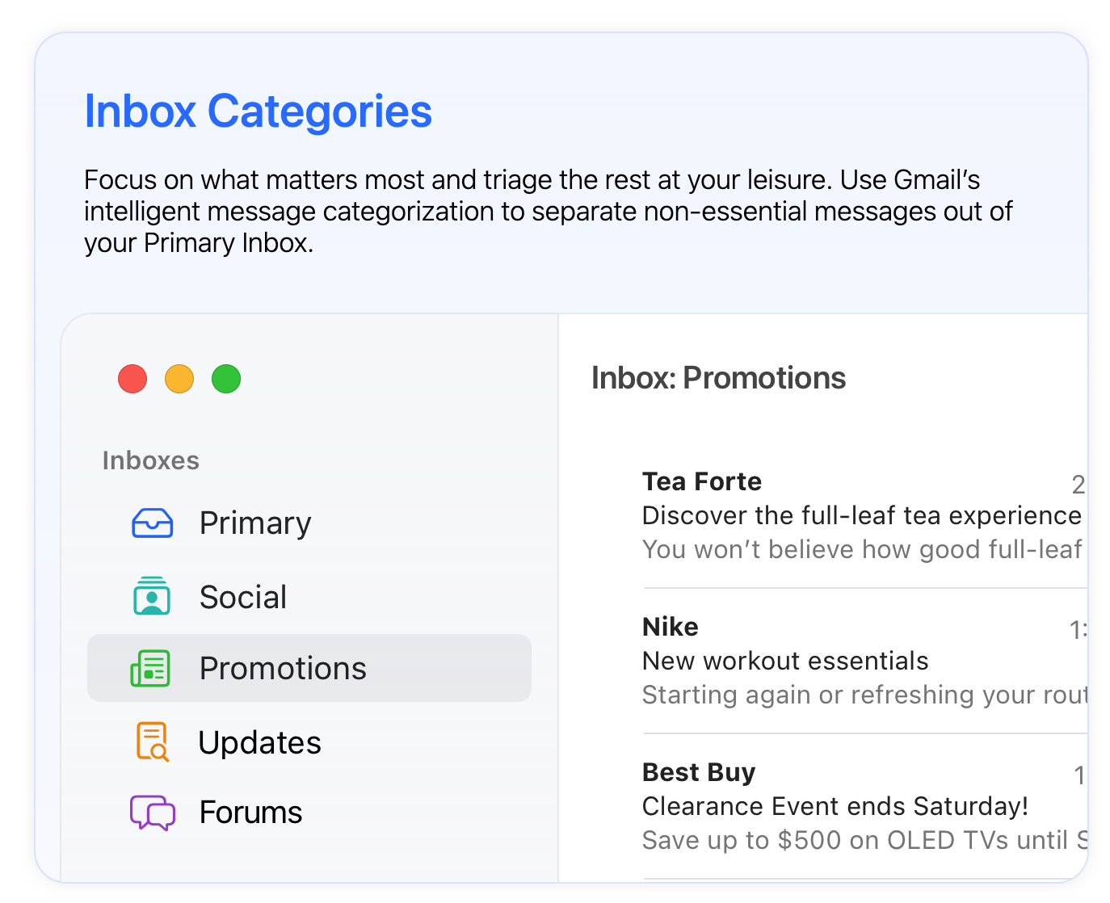Select the Primary inbox label
Image resolution: width=1110 pixels, height=903 pixels.
pyautogui.click(x=255, y=523)
